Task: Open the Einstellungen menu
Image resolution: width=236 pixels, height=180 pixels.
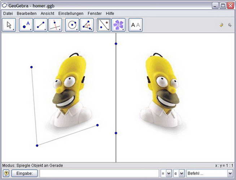Action: point(71,14)
